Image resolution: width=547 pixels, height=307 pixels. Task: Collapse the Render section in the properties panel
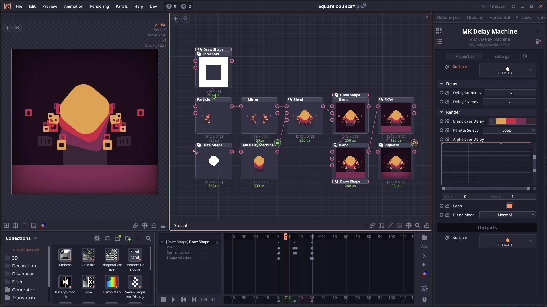click(x=442, y=112)
